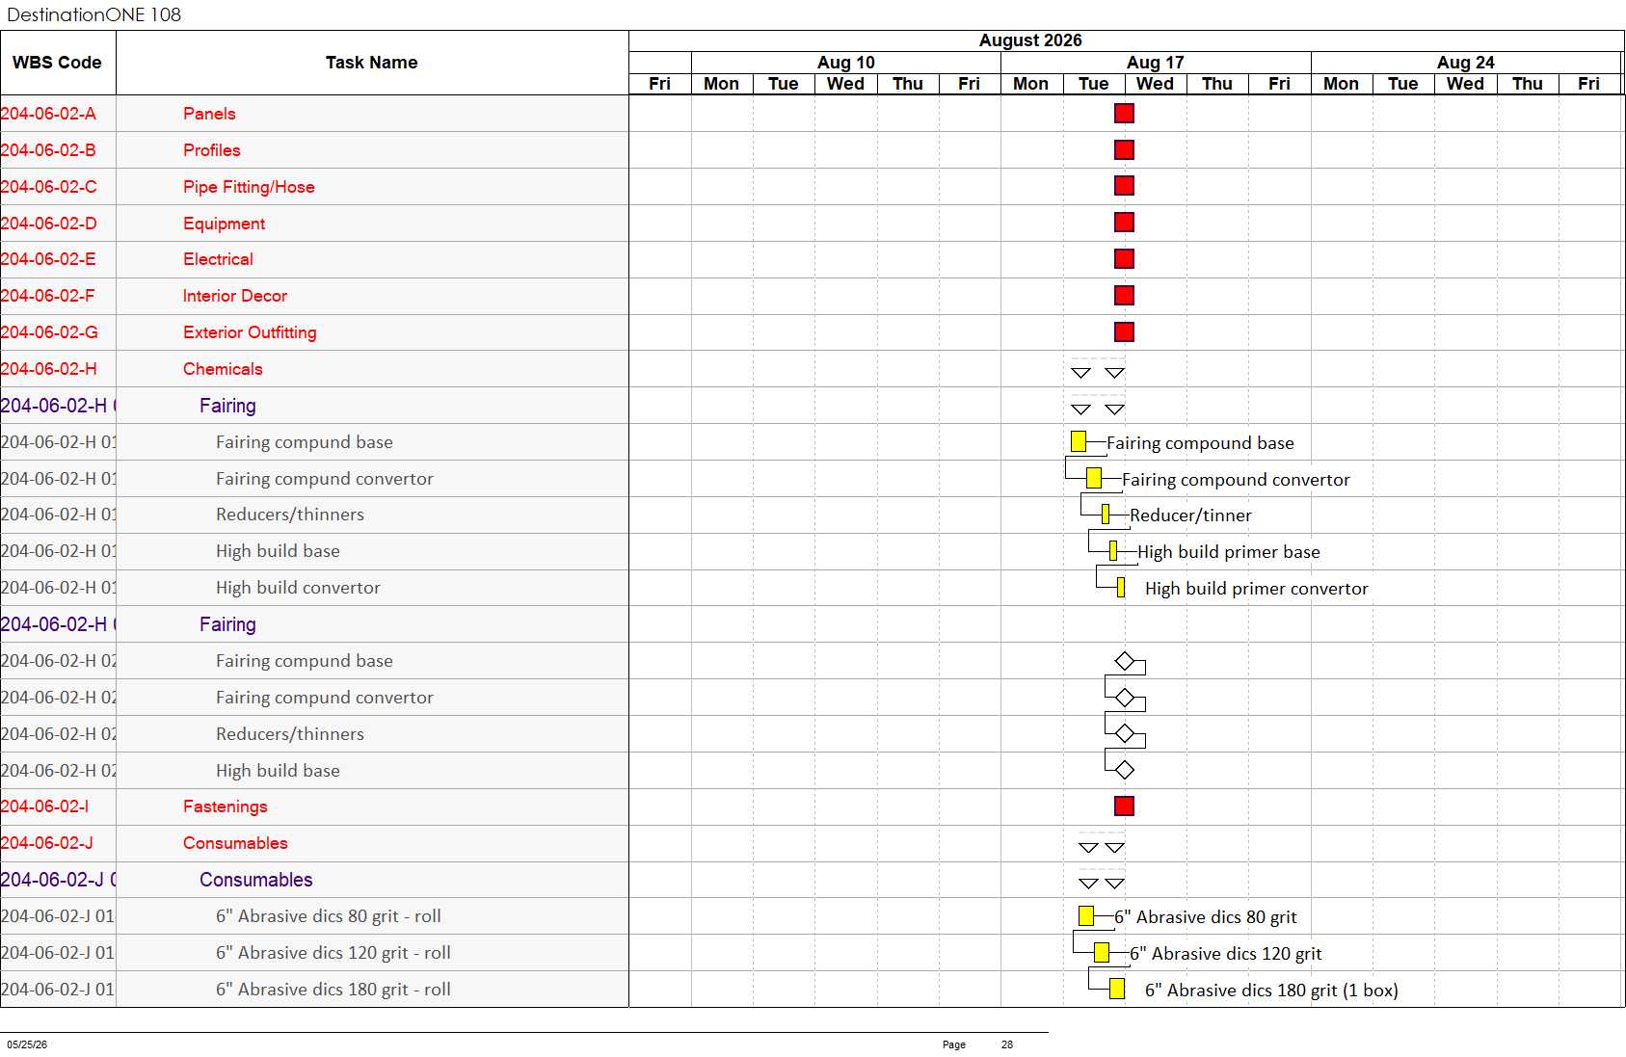
Task: Click the Task Name column header
Action: pos(372,63)
